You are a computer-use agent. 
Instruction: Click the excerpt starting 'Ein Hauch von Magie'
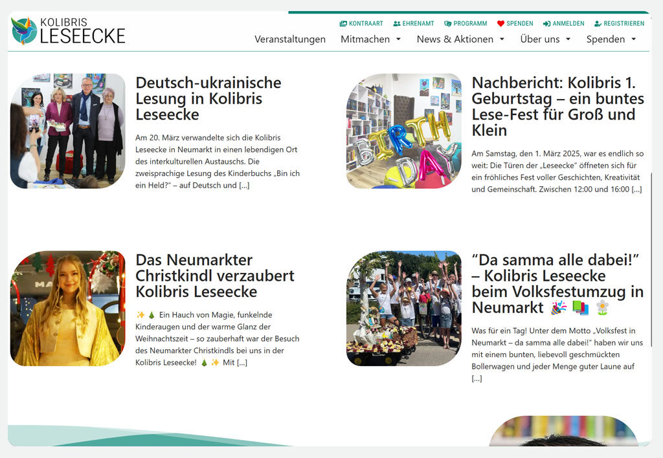(x=218, y=338)
